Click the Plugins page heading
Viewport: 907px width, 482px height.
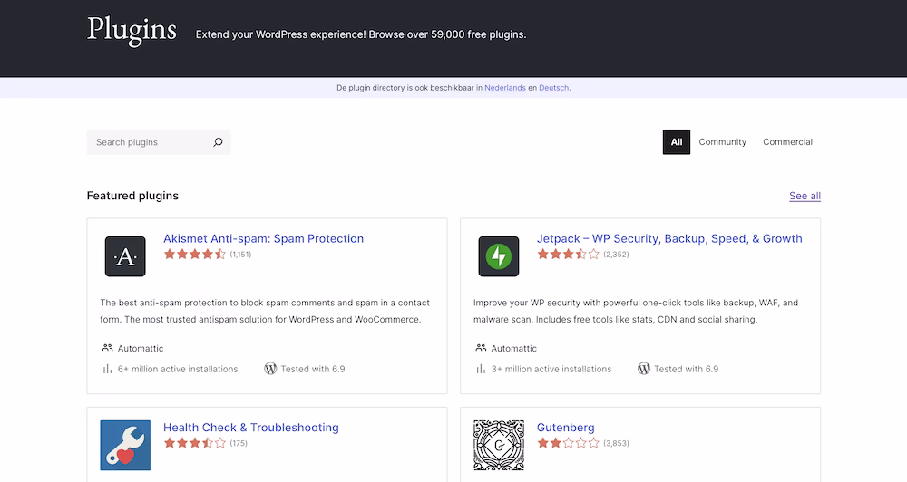132,30
